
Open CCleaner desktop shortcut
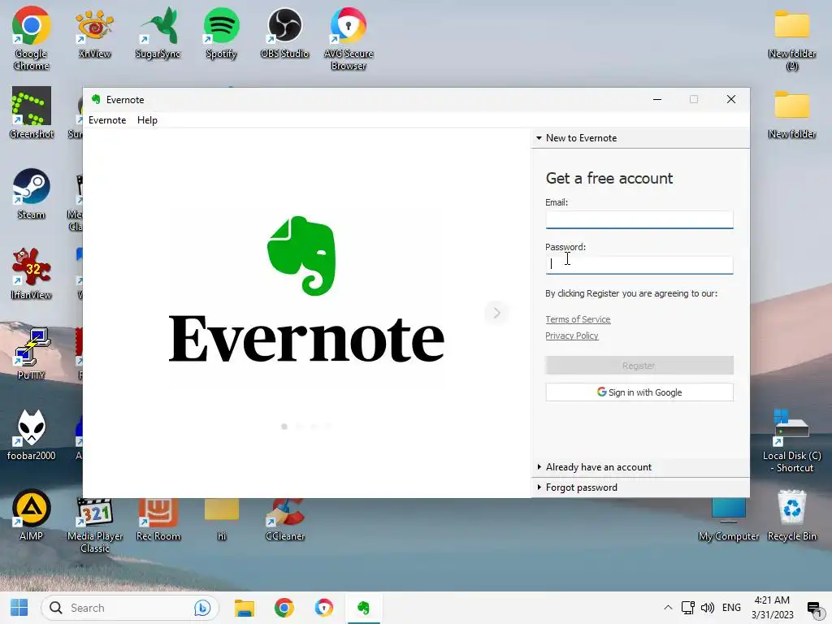pyautogui.click(x=285, y=519)
